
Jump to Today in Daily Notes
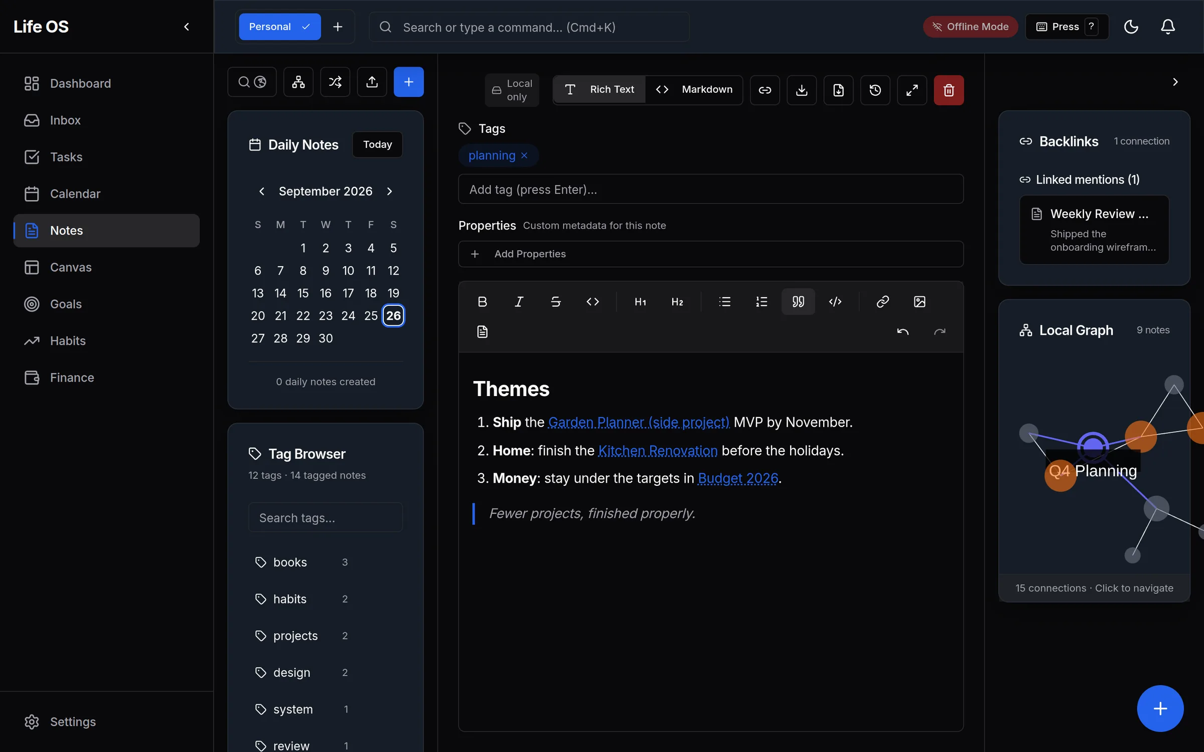tap(377, 144)
